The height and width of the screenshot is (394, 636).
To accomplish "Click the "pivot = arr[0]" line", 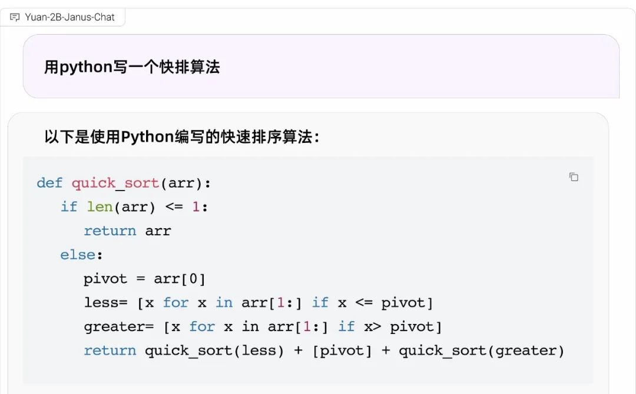I will click(144, 278).
